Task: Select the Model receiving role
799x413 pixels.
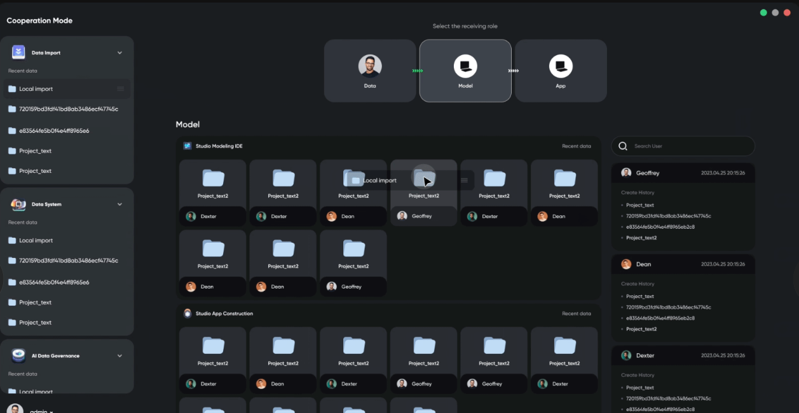Action: (465, 71)
